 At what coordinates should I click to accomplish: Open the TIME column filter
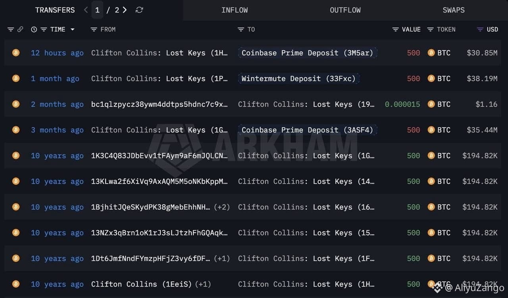pyautogui.click(x=44, y=29)
